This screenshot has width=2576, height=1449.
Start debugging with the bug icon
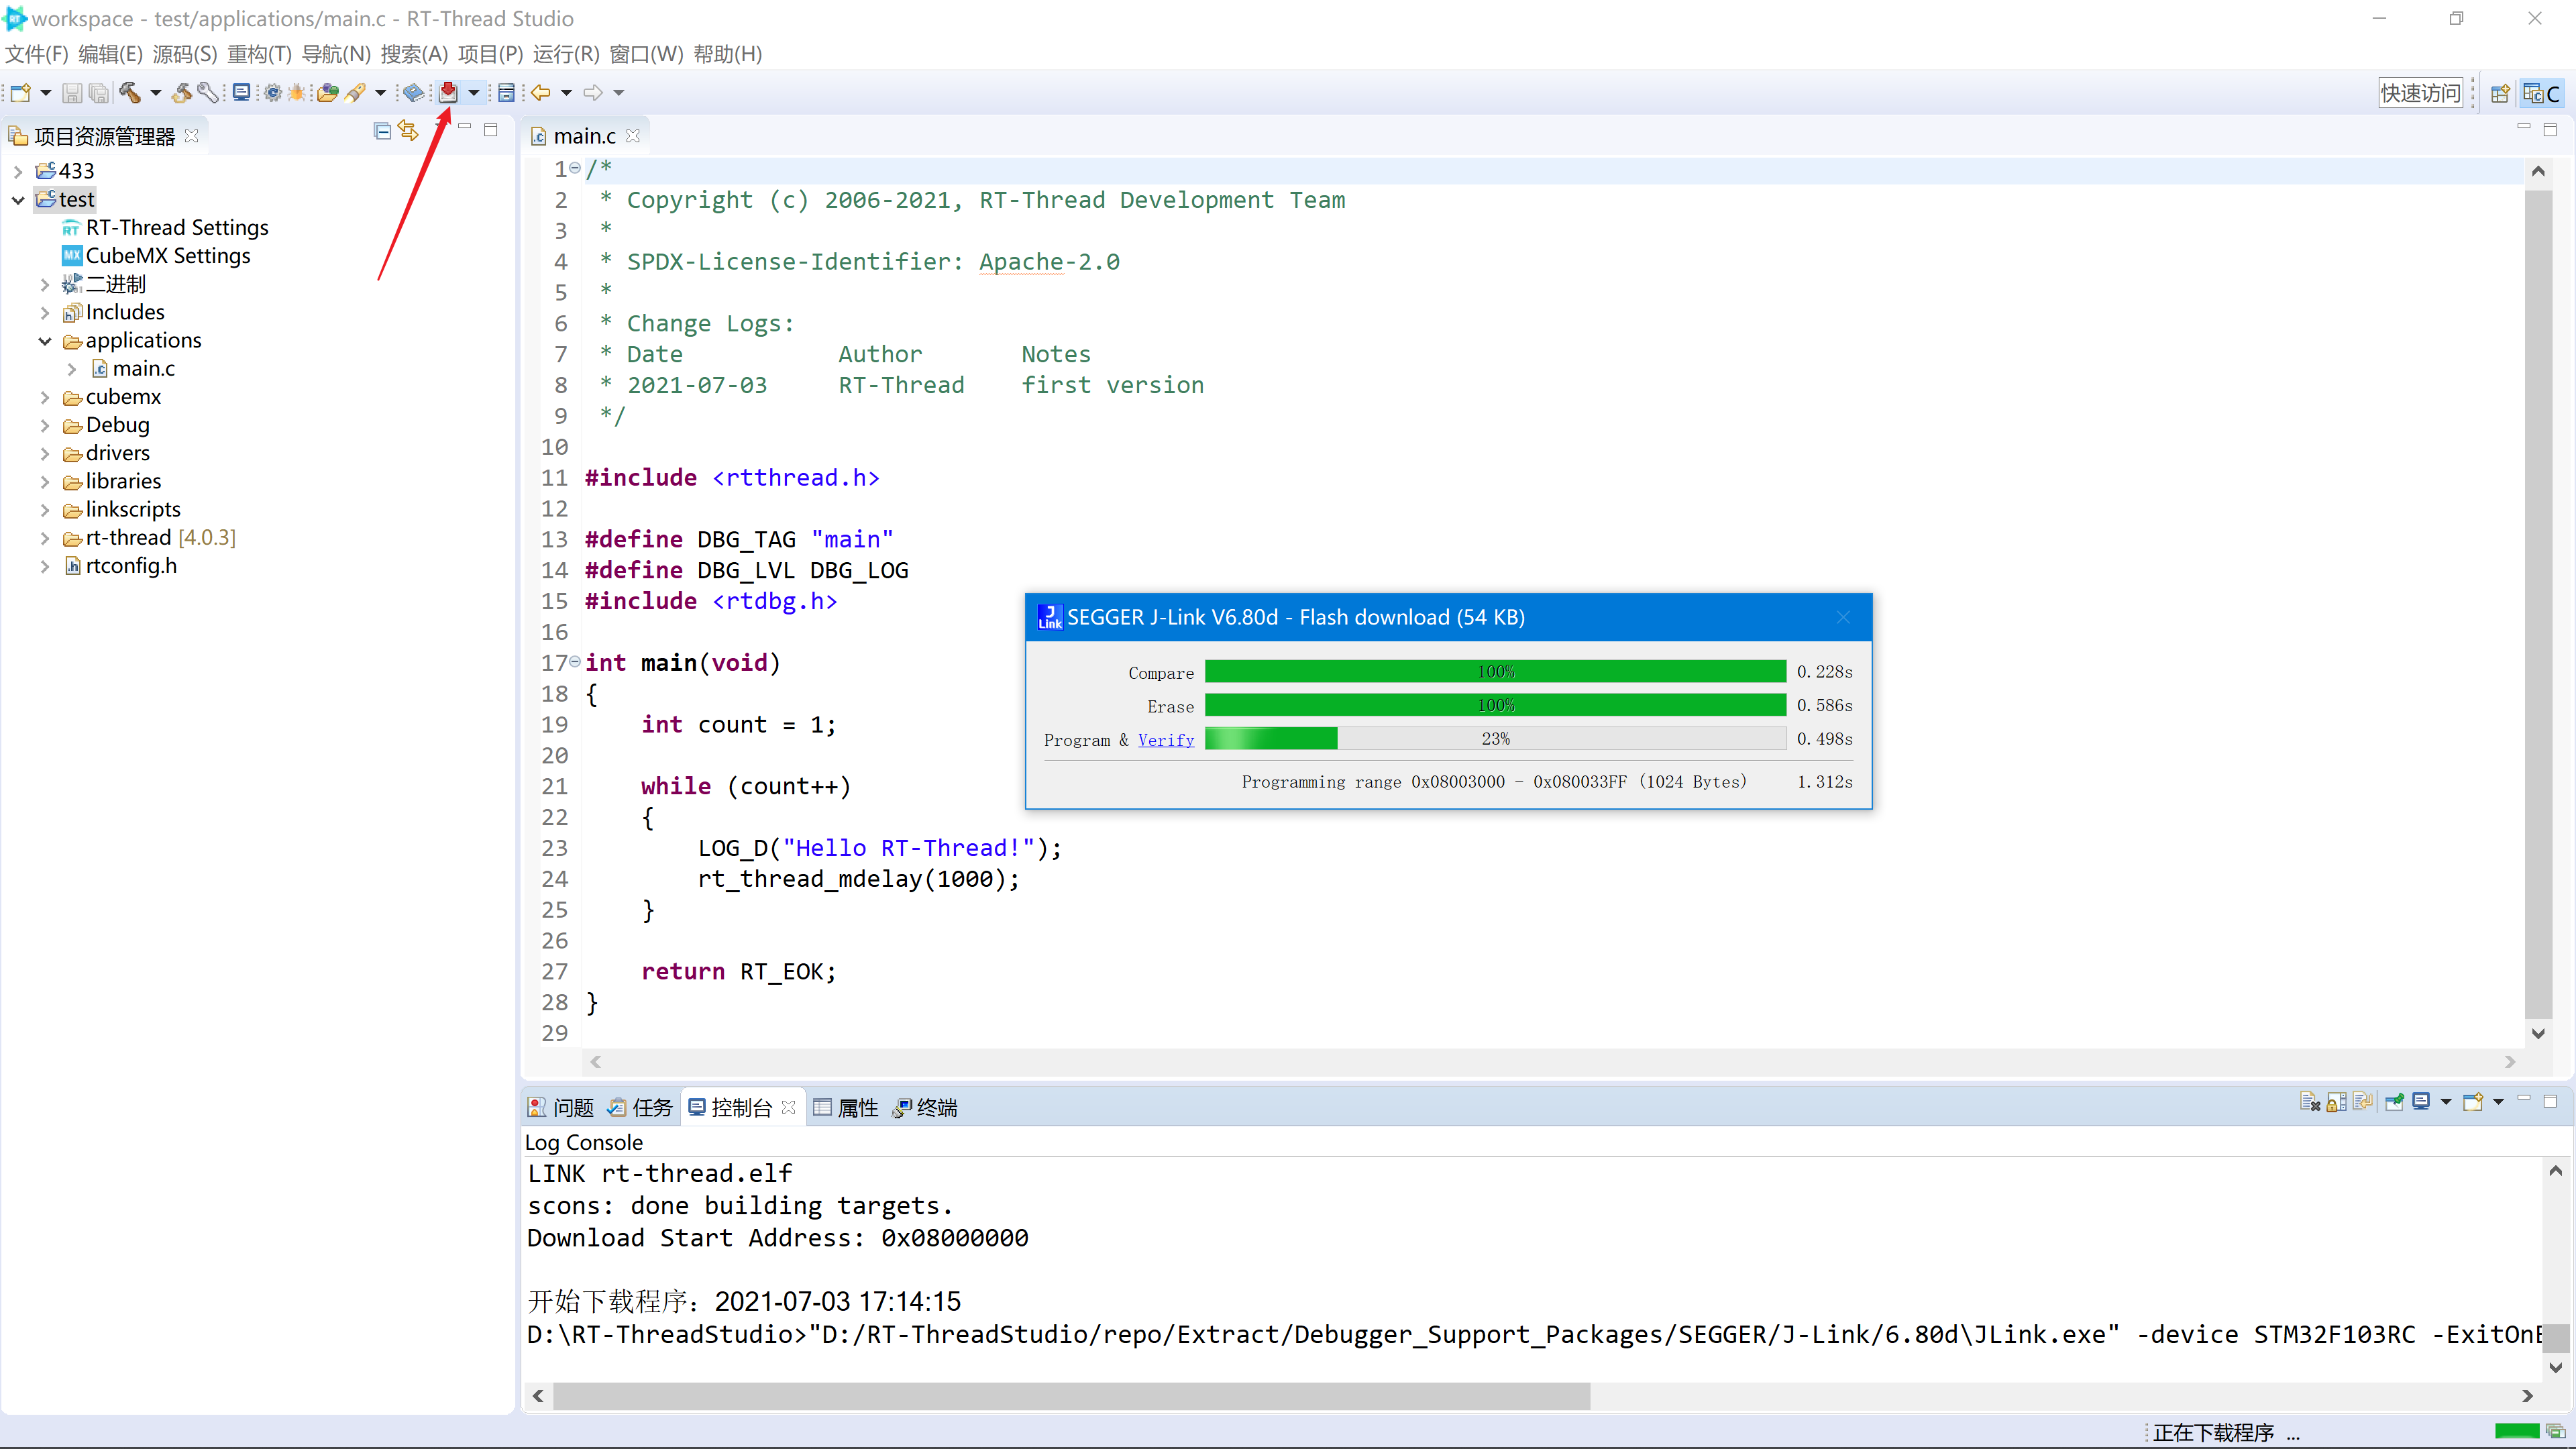(297, 93)
